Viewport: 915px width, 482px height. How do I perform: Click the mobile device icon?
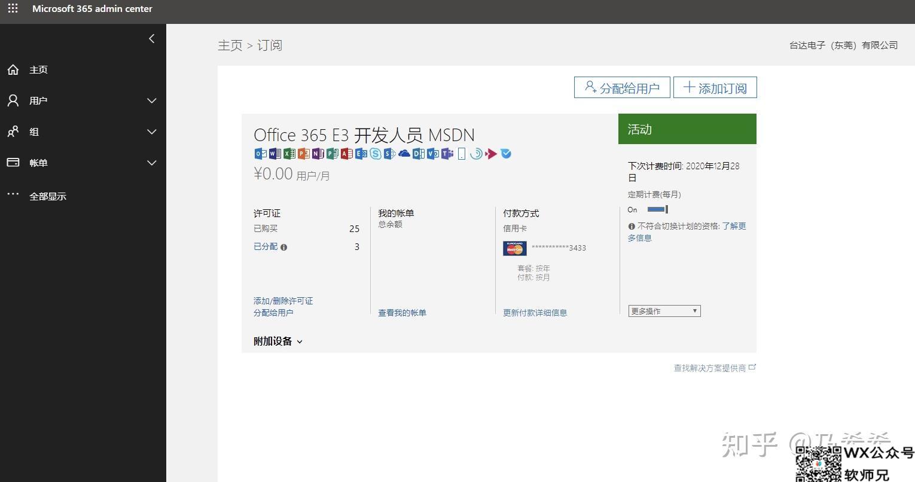pos(462,154)
